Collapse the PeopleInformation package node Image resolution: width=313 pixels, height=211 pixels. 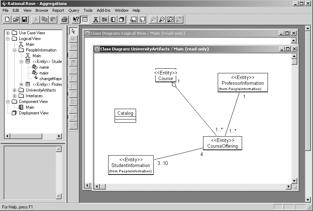point(14,50)
